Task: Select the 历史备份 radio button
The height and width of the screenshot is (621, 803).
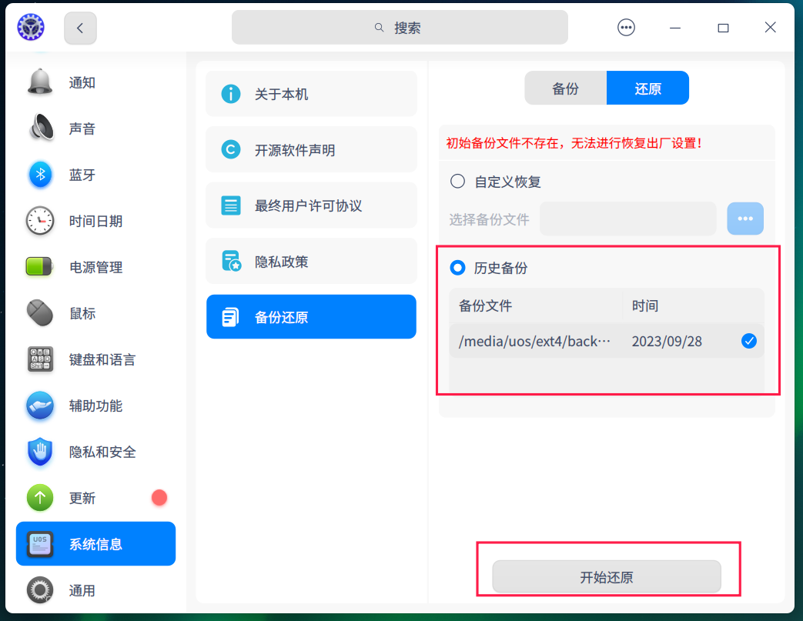Action: click(x=457, y=267)
